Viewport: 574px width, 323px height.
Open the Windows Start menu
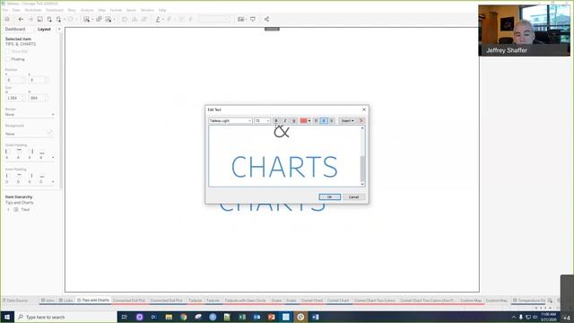(x=7, y=317)
